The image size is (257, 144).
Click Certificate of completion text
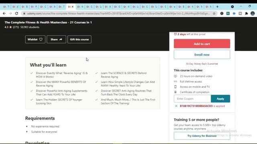click(194, 92)
